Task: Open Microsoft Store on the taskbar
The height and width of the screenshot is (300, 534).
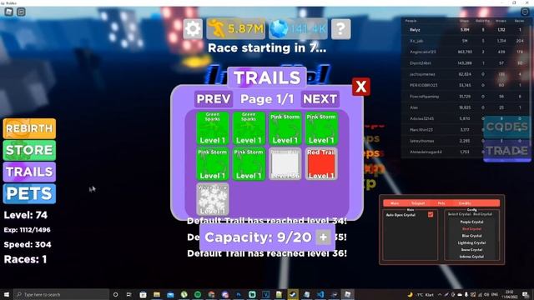Action: [143, 294]
